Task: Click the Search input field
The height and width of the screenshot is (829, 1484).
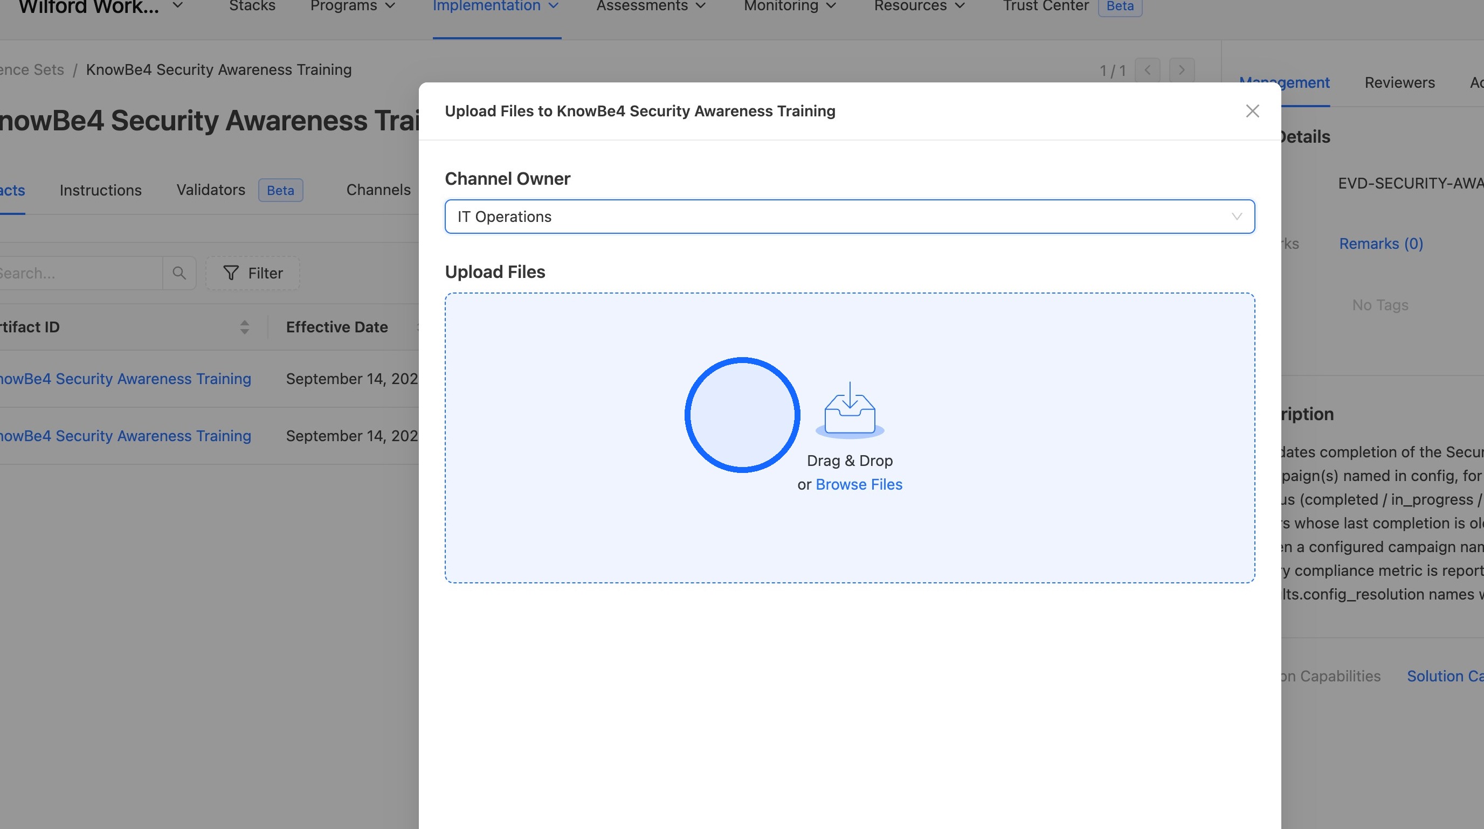Action: click(81, 273)
